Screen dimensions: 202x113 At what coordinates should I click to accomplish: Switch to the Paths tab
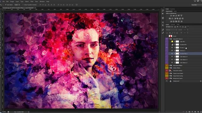tap(178, 24)
